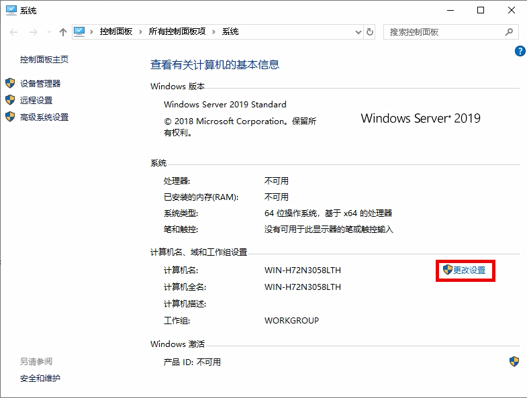
Task: Expand the chevron after 所有控制面板项 breadcrumb
Action: tap(213, 32)
